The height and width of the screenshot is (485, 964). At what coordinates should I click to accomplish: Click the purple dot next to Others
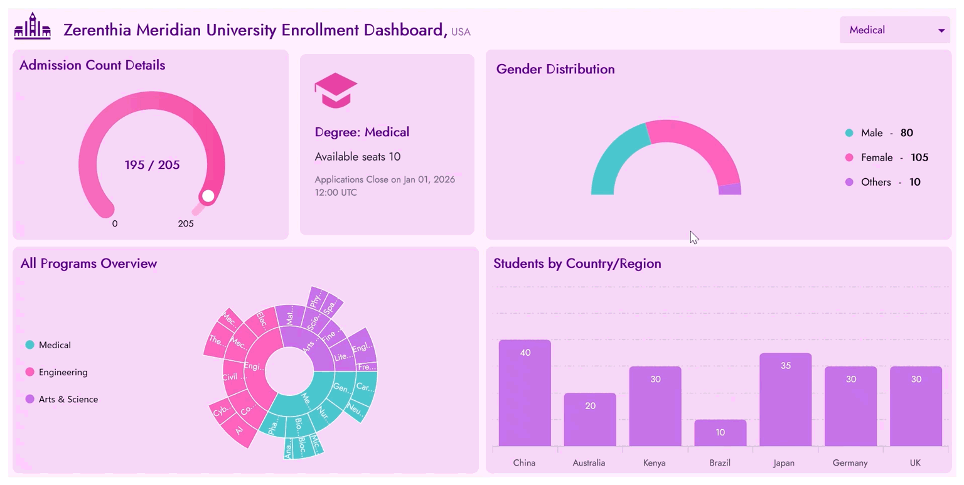point(850,182)
